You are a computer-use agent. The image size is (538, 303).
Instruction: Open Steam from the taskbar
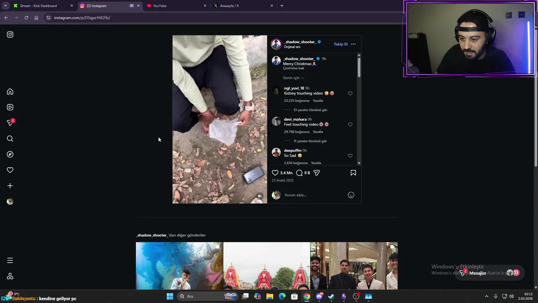click(x=331, y=296)
